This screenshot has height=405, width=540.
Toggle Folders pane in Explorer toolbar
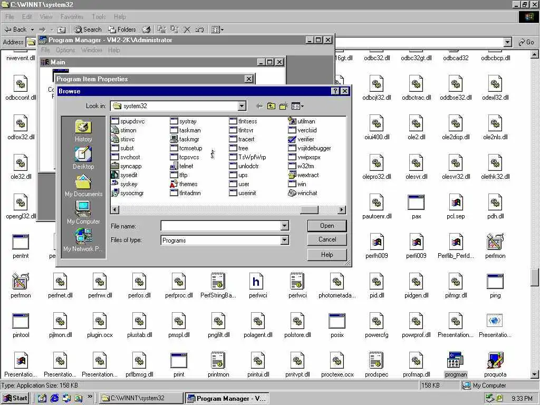click(122, 30)
